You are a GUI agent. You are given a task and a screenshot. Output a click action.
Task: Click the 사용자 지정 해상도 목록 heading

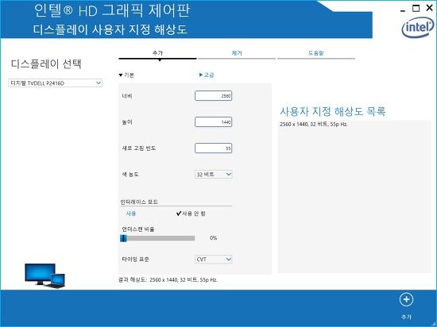tap(333, 111)
